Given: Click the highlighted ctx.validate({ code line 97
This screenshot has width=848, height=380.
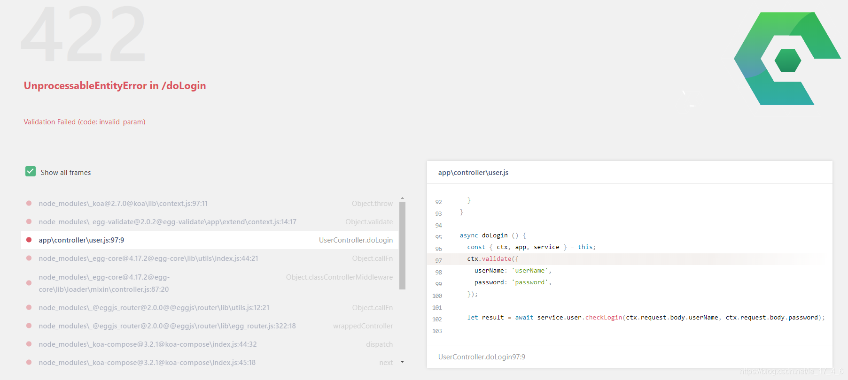Looking at the screenshot, I should point(630,259).
